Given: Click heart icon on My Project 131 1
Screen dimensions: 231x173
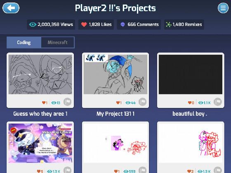Looking at the screenshot, I should click(118, 103).
